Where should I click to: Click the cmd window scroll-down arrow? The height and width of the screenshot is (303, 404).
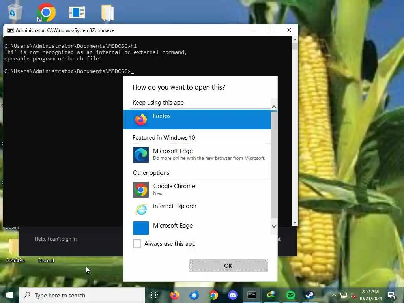pos(295,223)
